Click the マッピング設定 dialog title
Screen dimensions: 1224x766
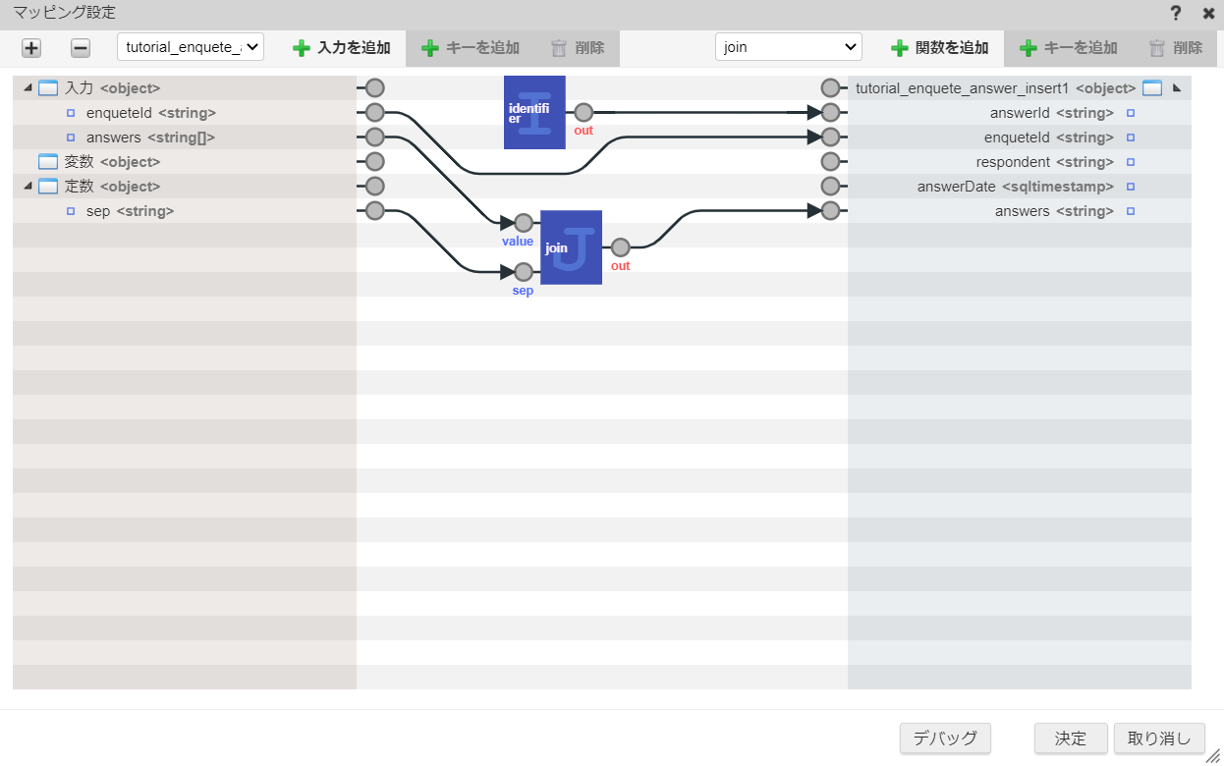[65, 13]
